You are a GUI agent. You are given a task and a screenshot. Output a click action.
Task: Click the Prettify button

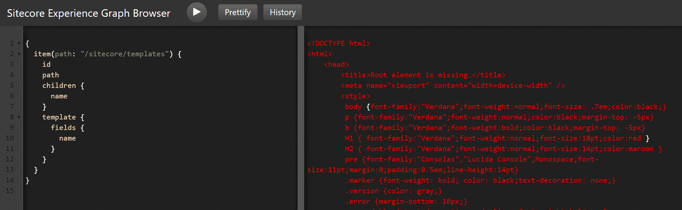pyautogui.click(x=238, y=12)
